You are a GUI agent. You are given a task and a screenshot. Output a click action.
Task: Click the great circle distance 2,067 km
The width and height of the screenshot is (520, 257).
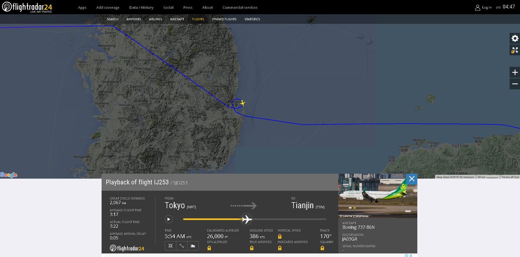118,202
